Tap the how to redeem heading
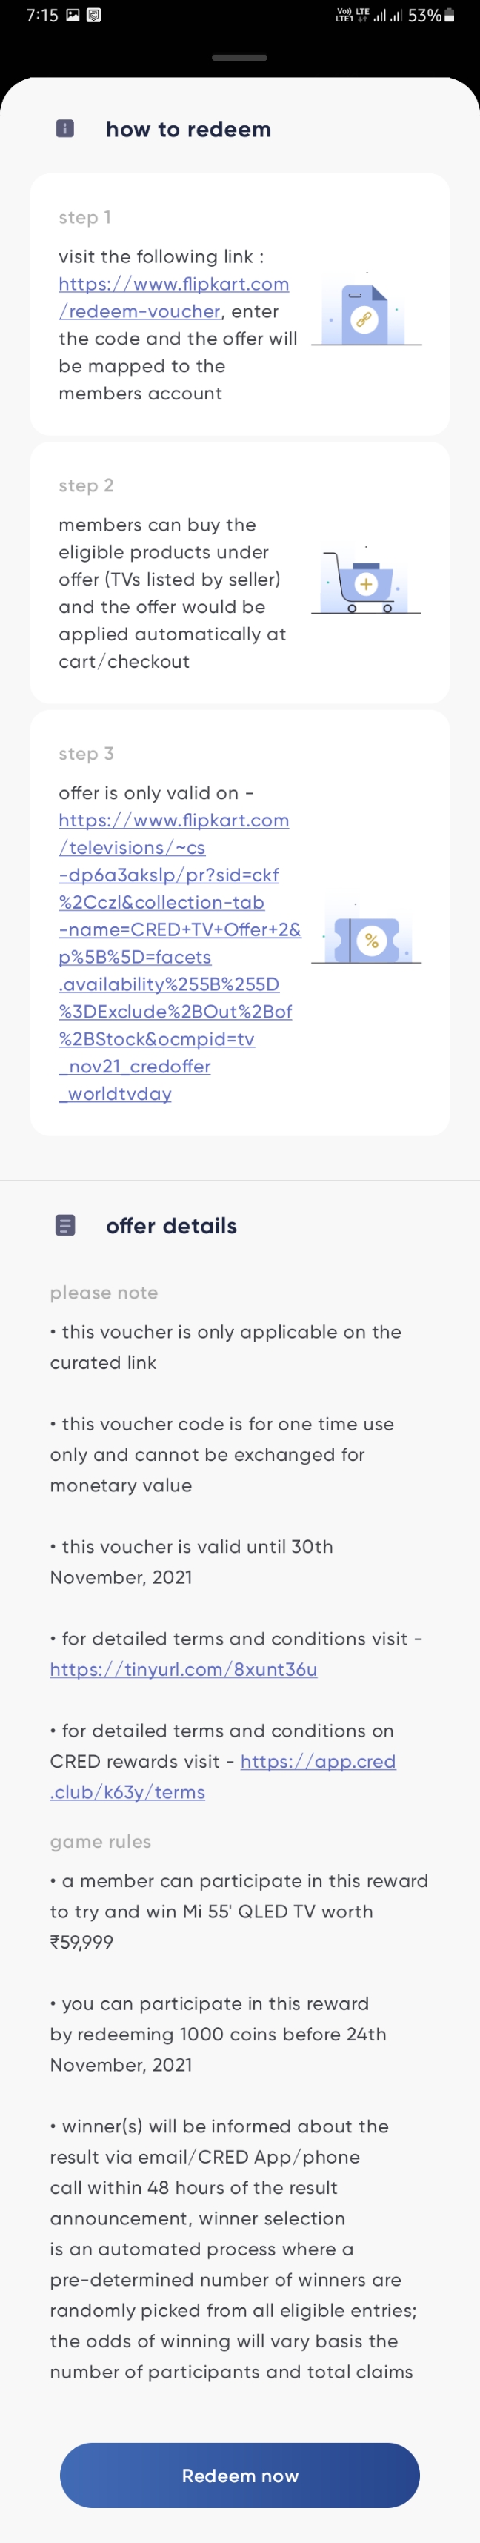Image resolution: width=480 pixels, height=2543 pixels. [188, 129]
